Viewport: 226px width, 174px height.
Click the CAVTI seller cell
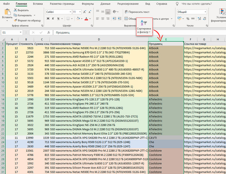pyautogui.click(x=166, y=138)
